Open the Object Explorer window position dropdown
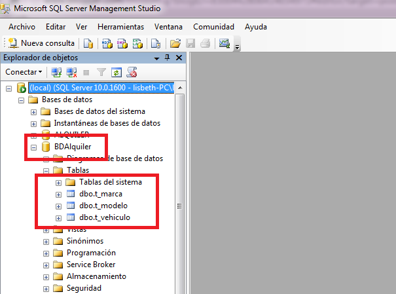The width and height of the screenshot is (396, 294). pyautogui.click(x=157, y=58)
